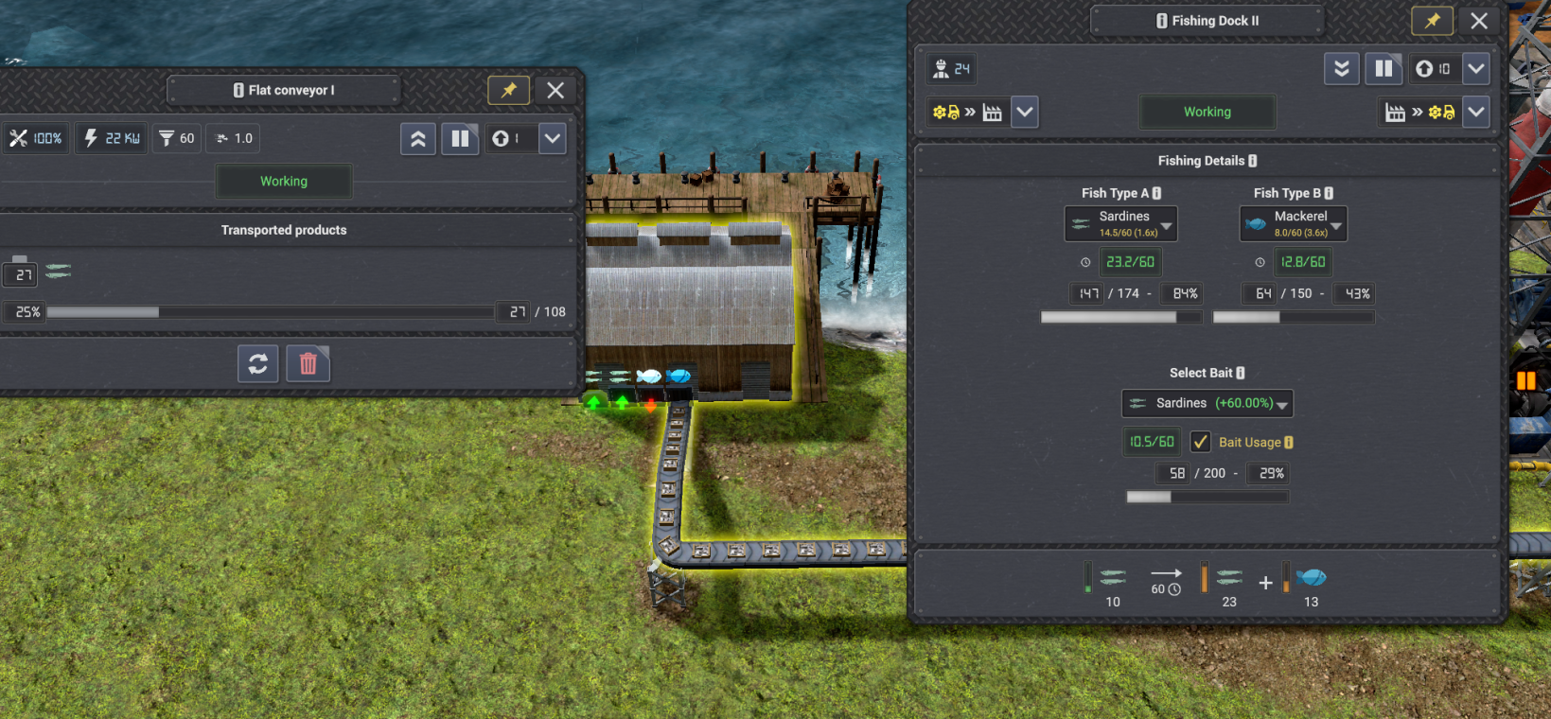
Task: Click the Fishing Dock II title
Action: tap(1207, 21)
